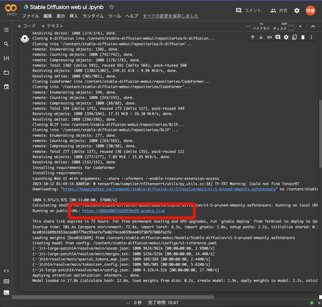The image size is (322, 307).
Task: Mirror cell in a tab
Action: [x=294, y=37]
